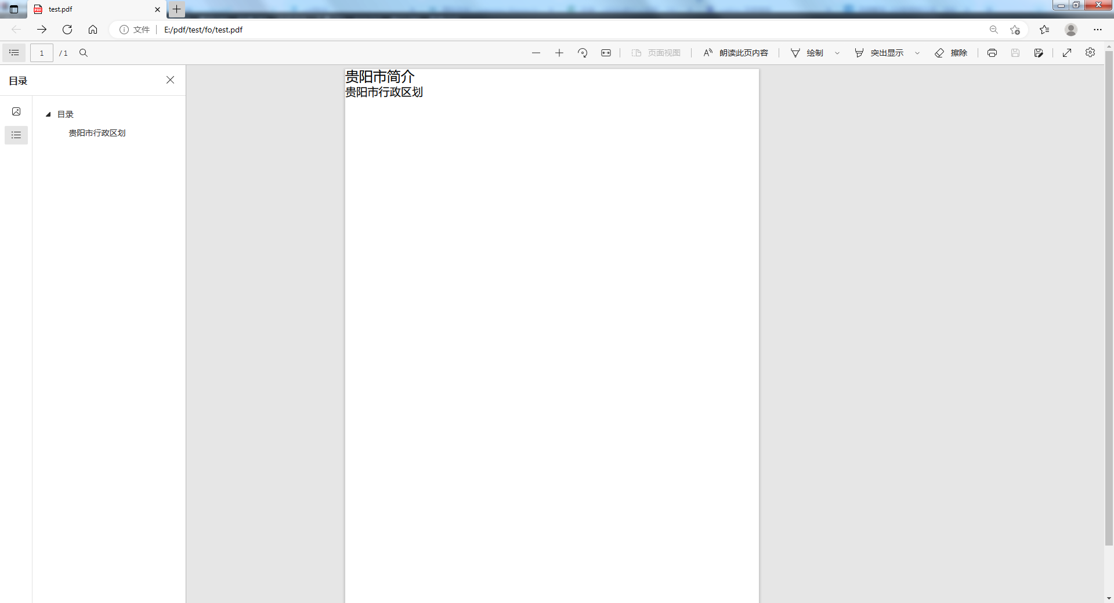The height and width of the screenshot is (603, 1114).
Task: Toggle 页面视图 page view mode
Action: tap(656, 53)
